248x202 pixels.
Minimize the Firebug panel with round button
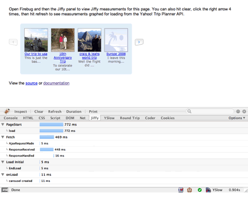coord(238,112)
